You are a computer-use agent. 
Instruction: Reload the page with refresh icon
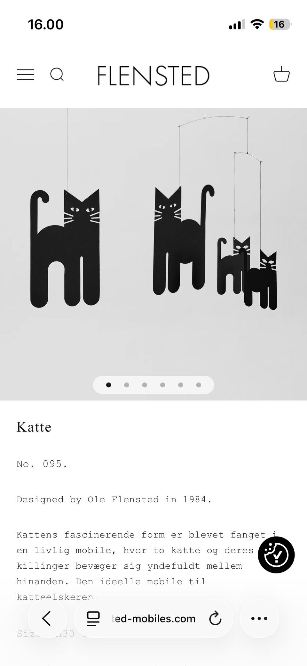coord(215,618)
